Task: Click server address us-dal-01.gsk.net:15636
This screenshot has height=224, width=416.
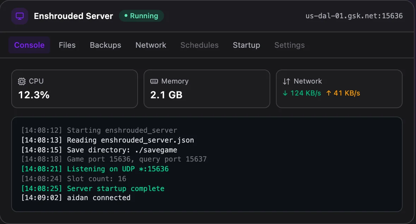Action: 354,16
